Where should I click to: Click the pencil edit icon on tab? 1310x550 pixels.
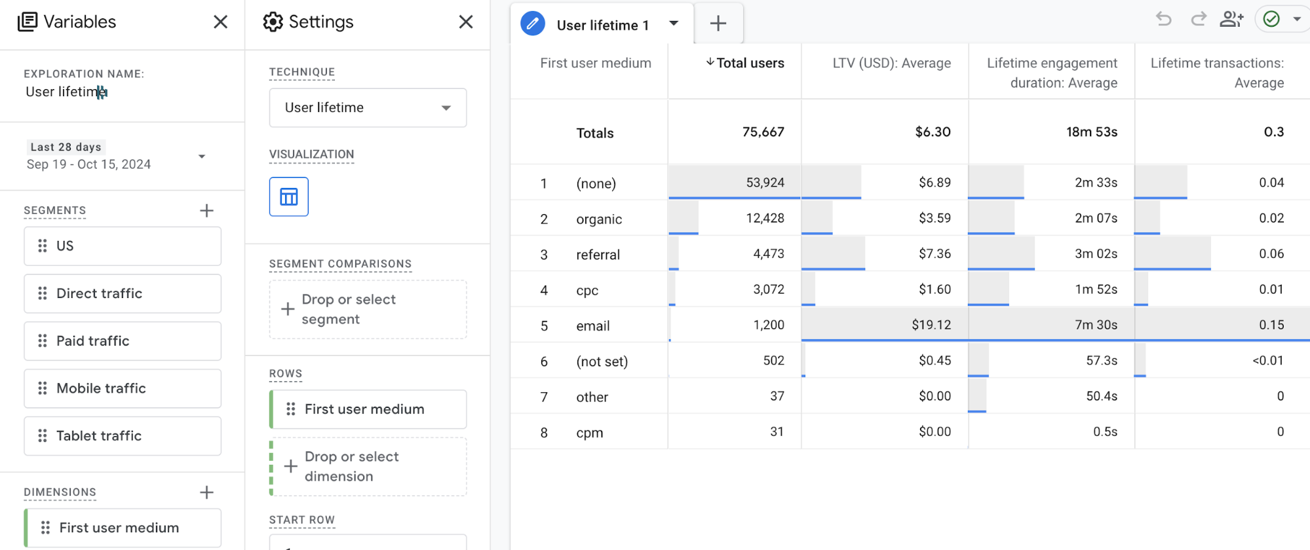point(533,24)
